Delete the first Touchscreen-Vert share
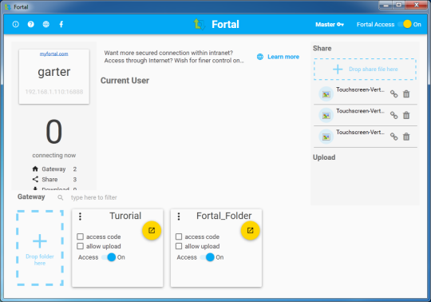 pos(406,94)
